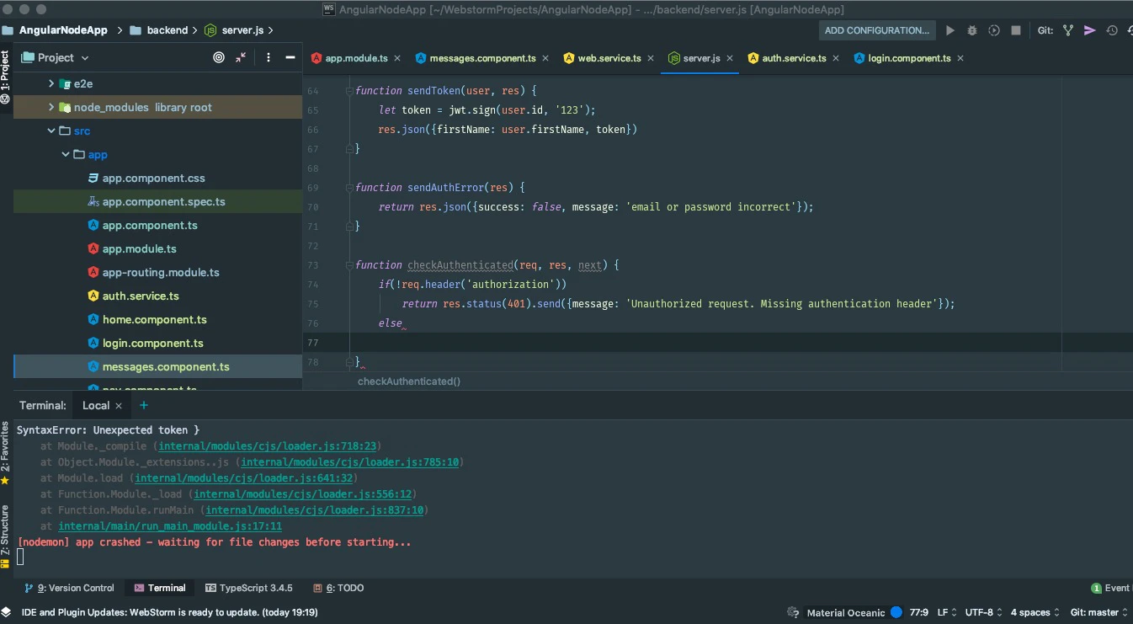
Task: Add new terminal session with plus icon
Action: tap(144, 405)
